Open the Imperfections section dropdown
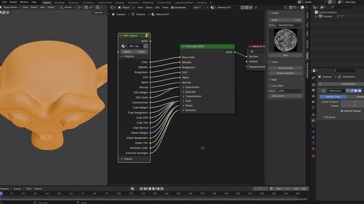 pyautogui.click(x=289, y=25)
